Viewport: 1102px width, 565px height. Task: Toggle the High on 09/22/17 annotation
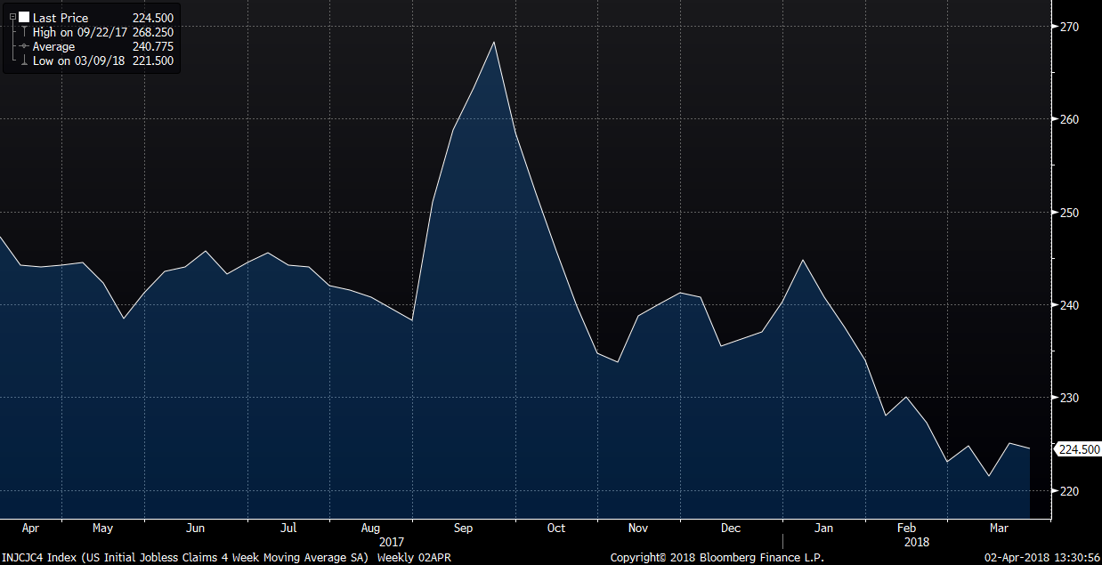(x=78, y=32)
